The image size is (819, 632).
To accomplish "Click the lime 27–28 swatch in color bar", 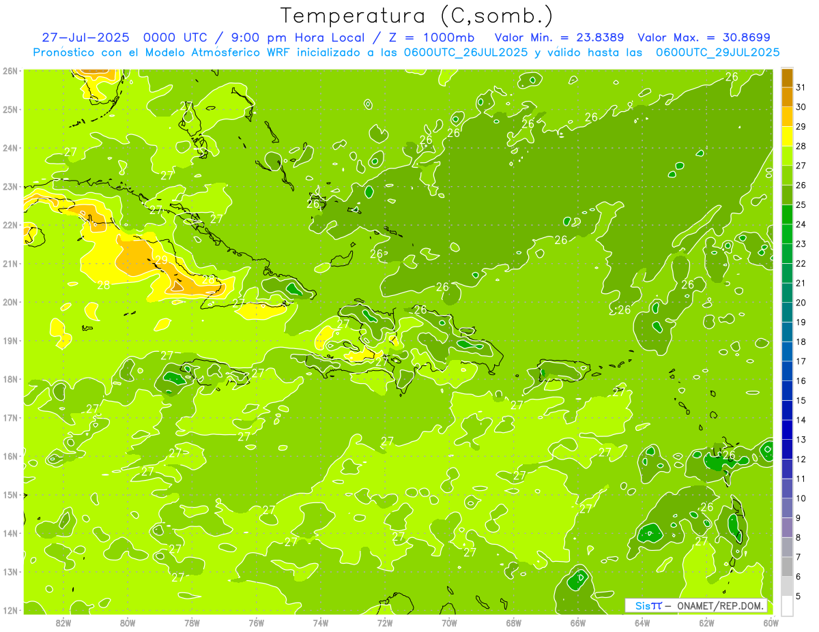I will pyautogui.click(x=787, y=155).
